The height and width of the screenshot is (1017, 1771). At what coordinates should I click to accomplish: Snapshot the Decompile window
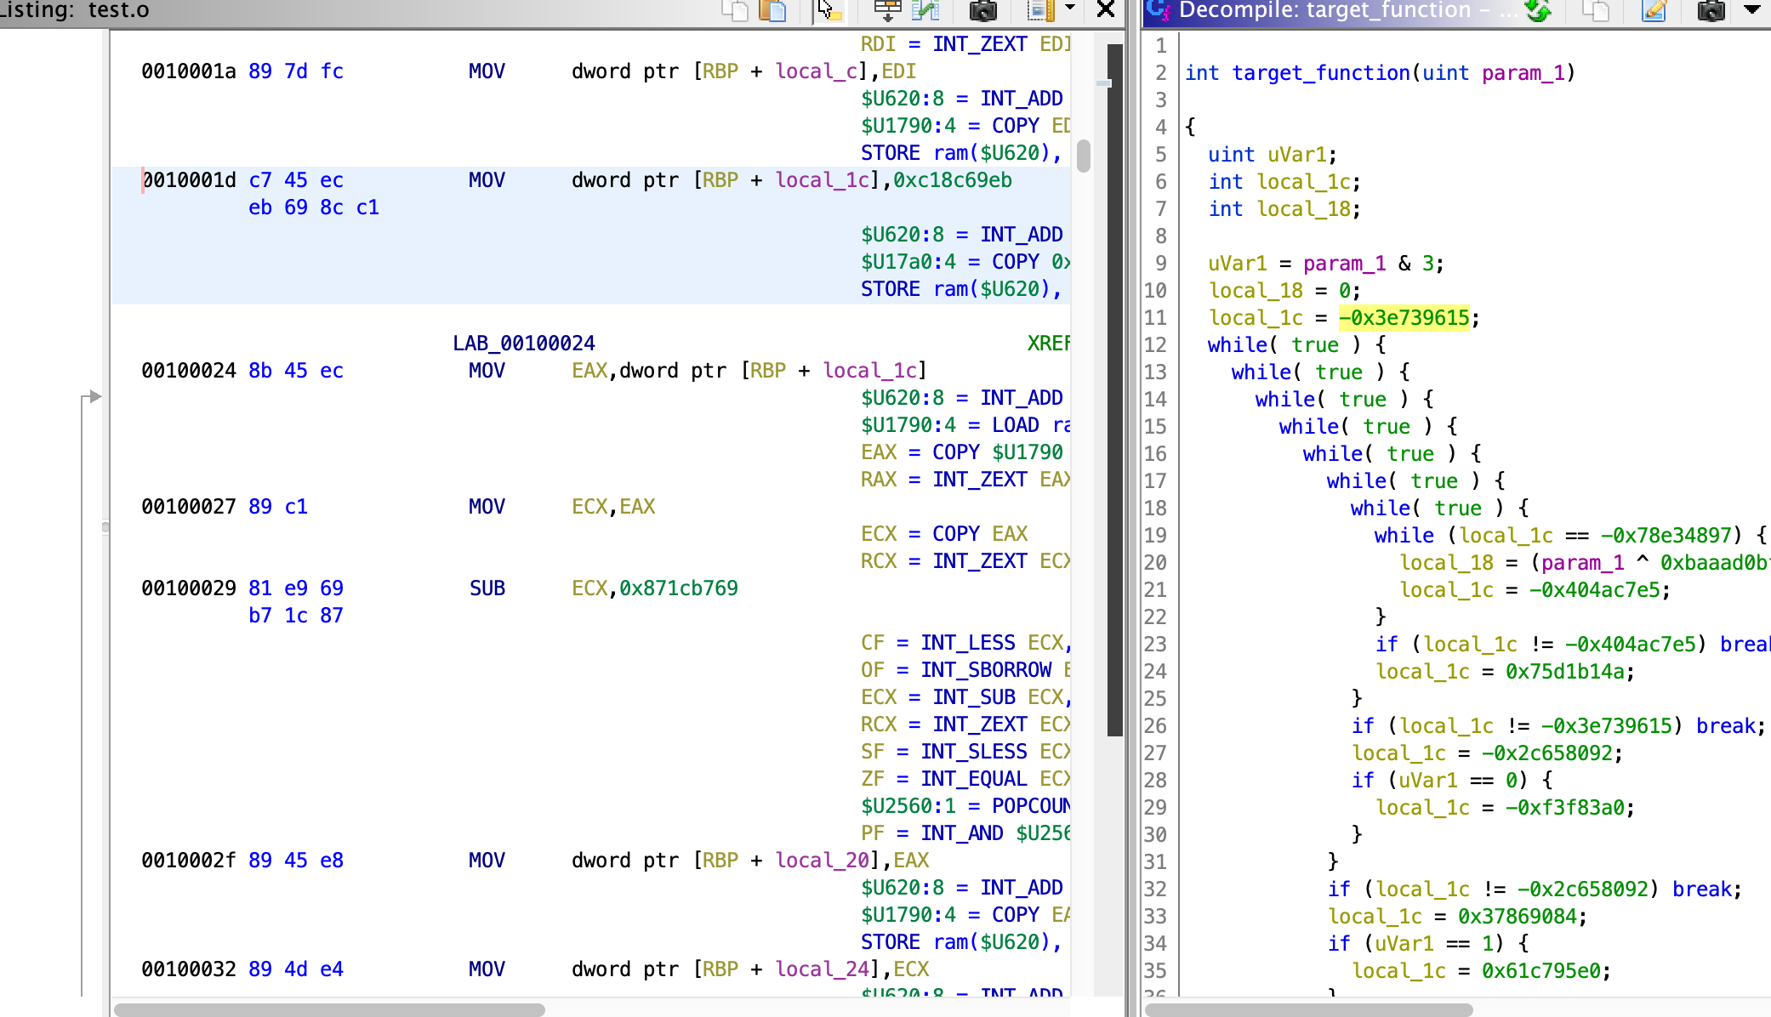click(x=1711, y=10)
